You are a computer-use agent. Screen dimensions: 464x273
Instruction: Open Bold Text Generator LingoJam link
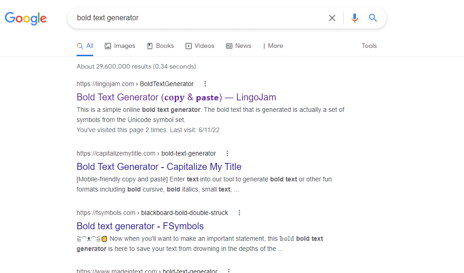(176, 97)
